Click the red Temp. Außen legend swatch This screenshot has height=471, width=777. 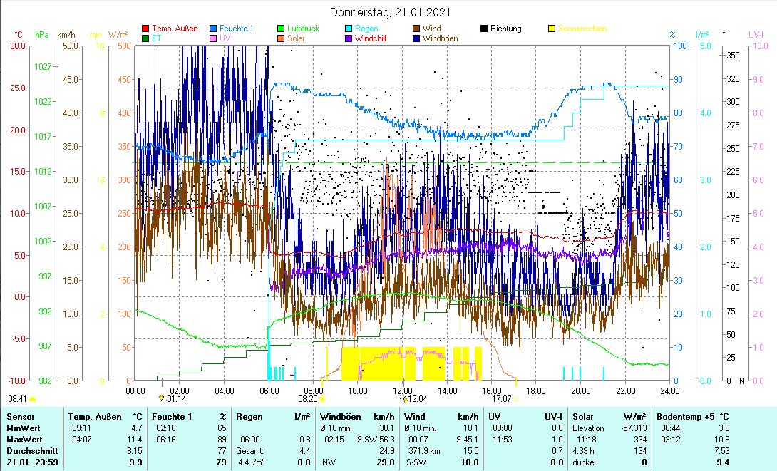coord(146,29)
